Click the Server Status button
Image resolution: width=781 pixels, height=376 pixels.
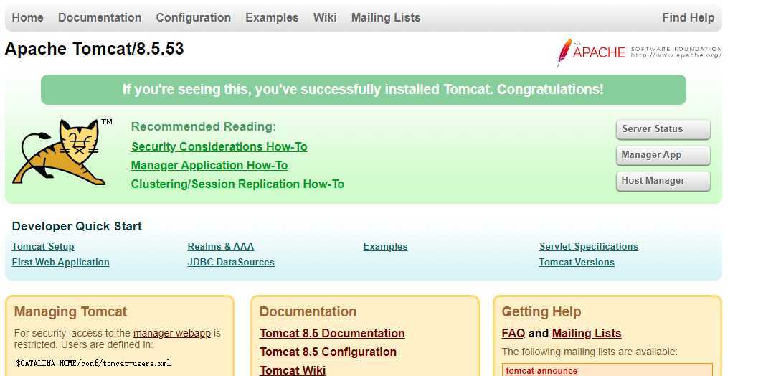pos(663,129)
